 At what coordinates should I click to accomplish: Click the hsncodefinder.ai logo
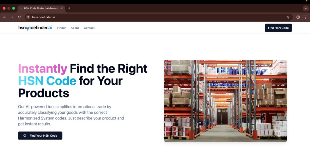pos(35,28)
